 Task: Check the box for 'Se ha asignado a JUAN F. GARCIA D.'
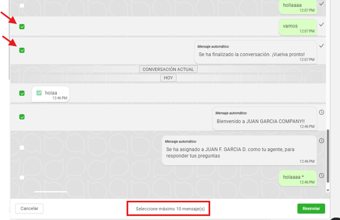point(22,148)
